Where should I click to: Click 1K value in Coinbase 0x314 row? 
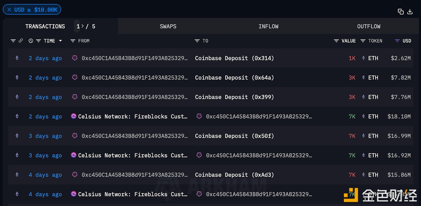coord(352,58)
